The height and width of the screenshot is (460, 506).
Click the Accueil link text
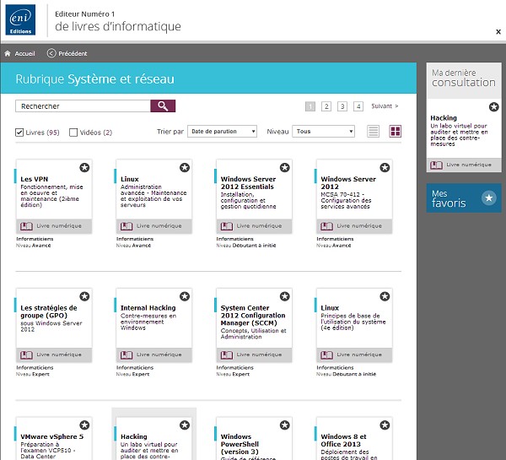click(x=24, y=54)
